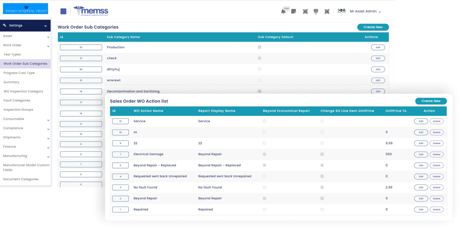The height and width of the screenshot is (230, 462).
Task: Expand the Finance menu chevron
Action: point(48,148)
